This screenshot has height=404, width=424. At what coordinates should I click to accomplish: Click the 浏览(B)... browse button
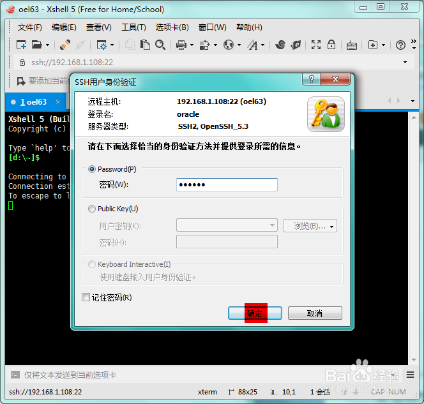310,226
